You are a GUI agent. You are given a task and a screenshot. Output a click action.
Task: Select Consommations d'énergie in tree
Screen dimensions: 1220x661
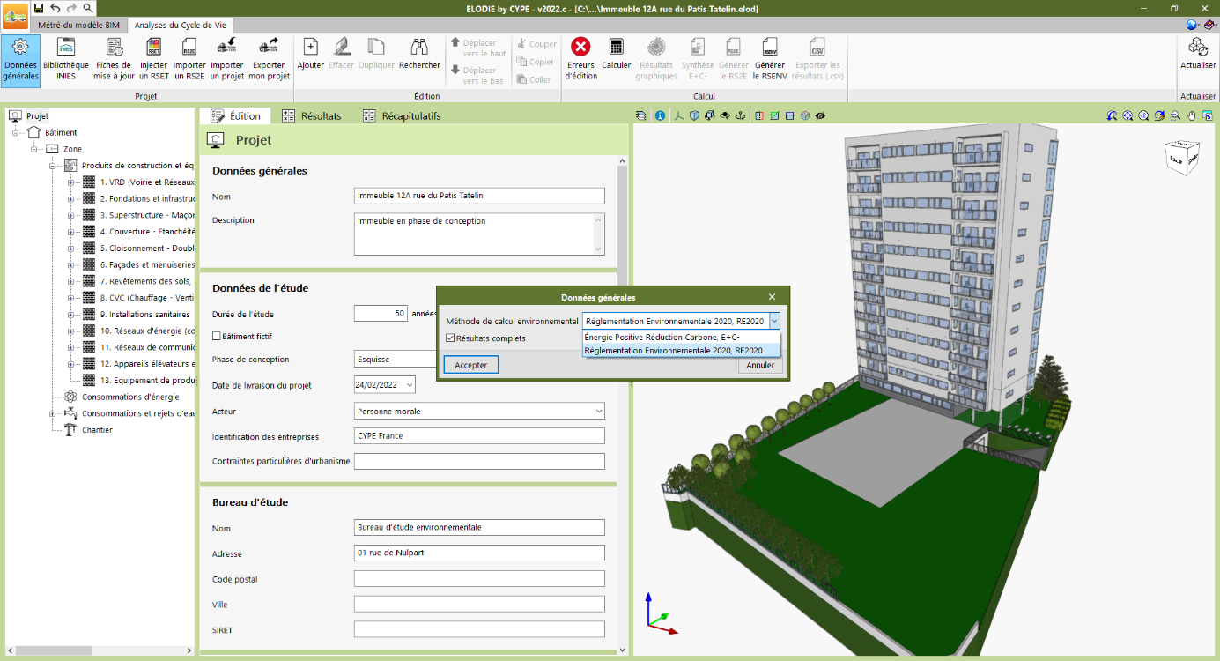(130, 397)
